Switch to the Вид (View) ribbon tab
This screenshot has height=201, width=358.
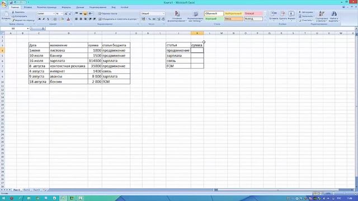click(x=114, y=7)
